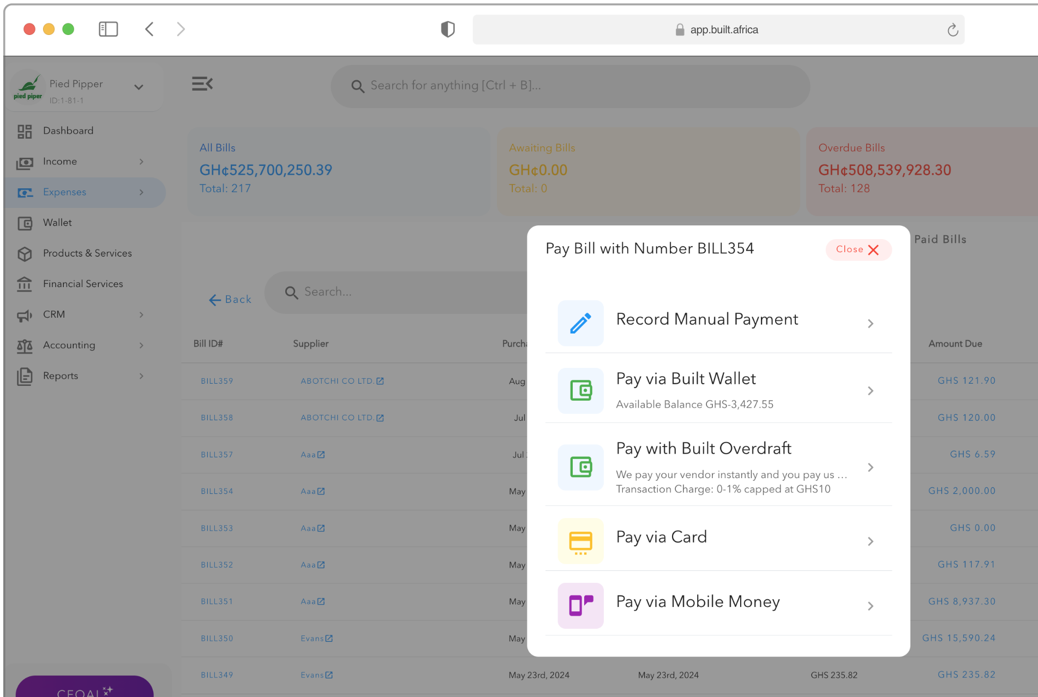The width and height of the screenshot is (1038, 697).
Task: Click the Back link above the bills table
Action: tap(230, 300)
